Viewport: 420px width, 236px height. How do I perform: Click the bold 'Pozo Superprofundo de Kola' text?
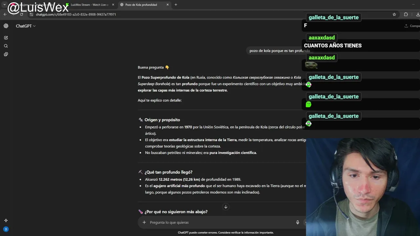click(165, 78)
